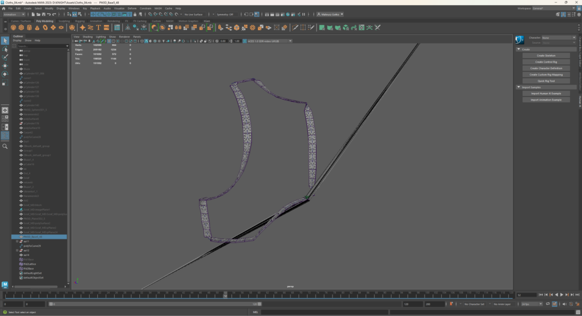Expand the aa12 node in Outliner
The image size is (582, 316).
tap(17, 251)
